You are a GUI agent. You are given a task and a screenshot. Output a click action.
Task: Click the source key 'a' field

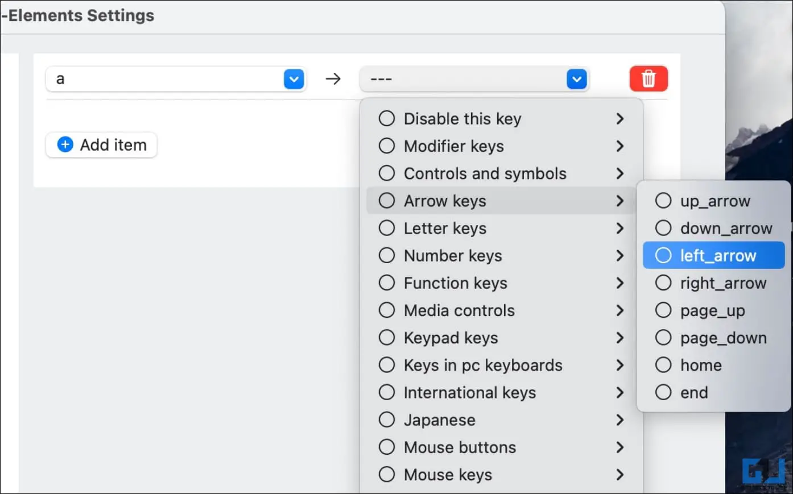pyautogui.click(x=176, y=79)
